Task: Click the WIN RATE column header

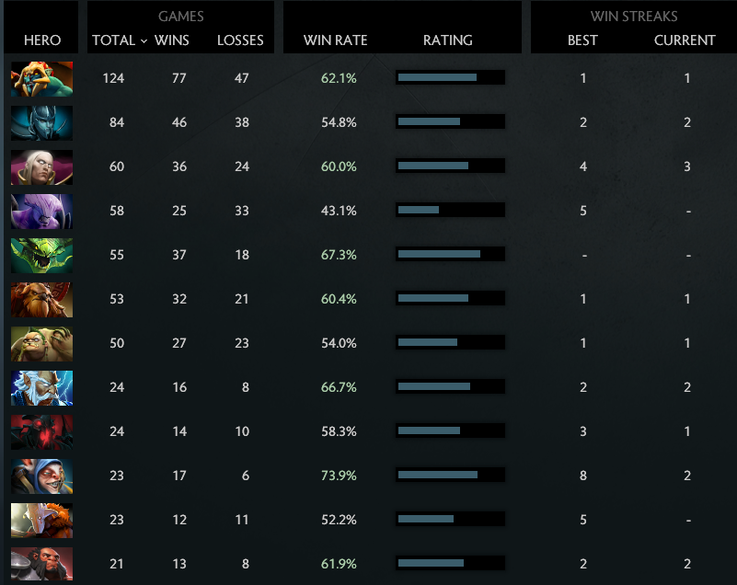Action: click(333, 40)
